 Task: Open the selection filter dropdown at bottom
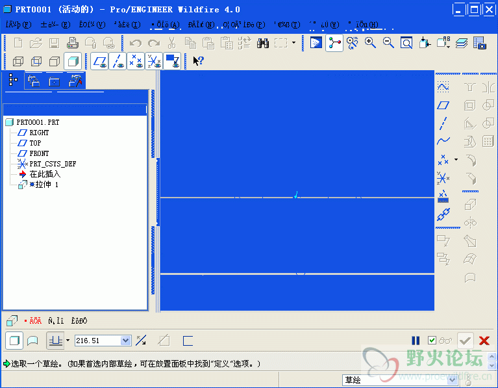pos(453,380)
